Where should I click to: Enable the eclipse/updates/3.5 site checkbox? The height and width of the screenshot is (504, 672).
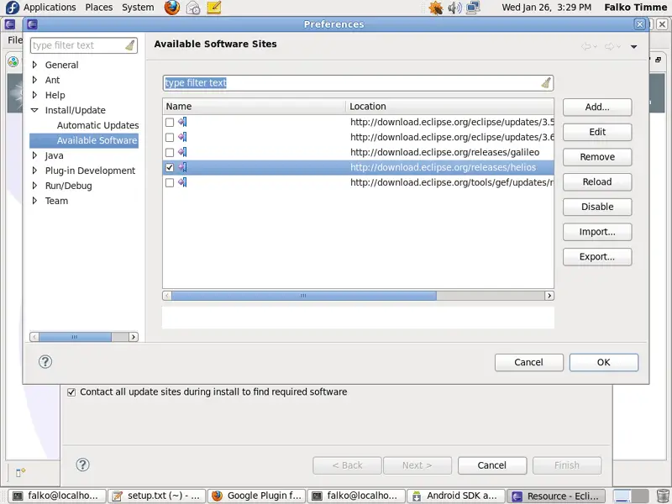[170, 122]
